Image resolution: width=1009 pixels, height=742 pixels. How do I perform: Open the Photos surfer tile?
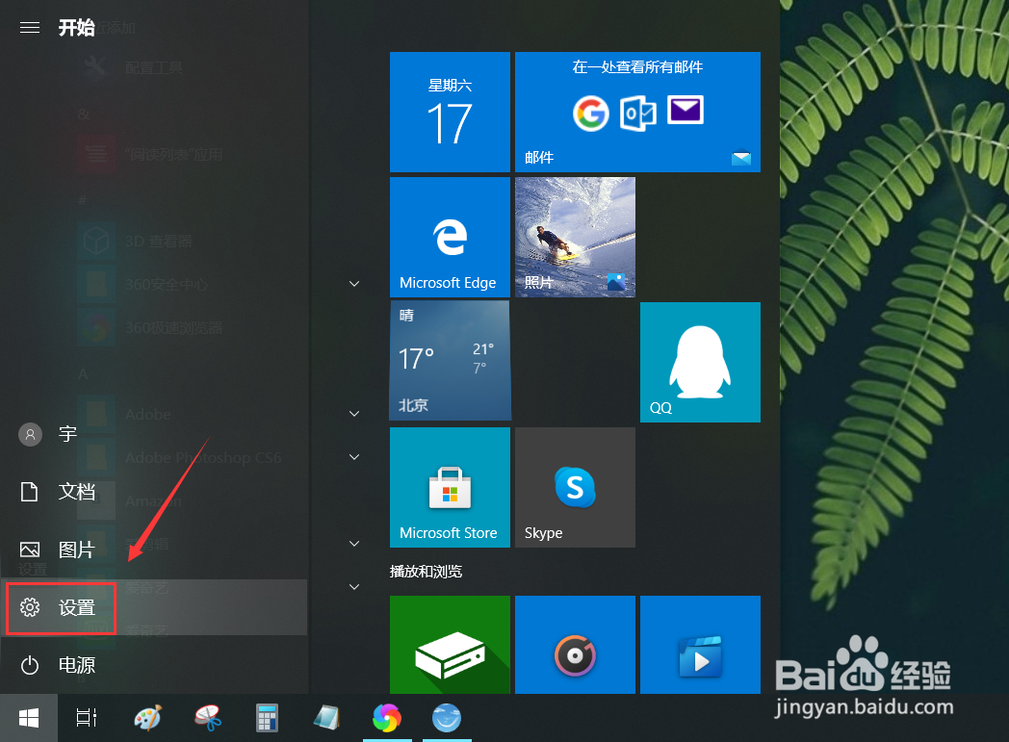pyautogui.click(x=576, y=238)
